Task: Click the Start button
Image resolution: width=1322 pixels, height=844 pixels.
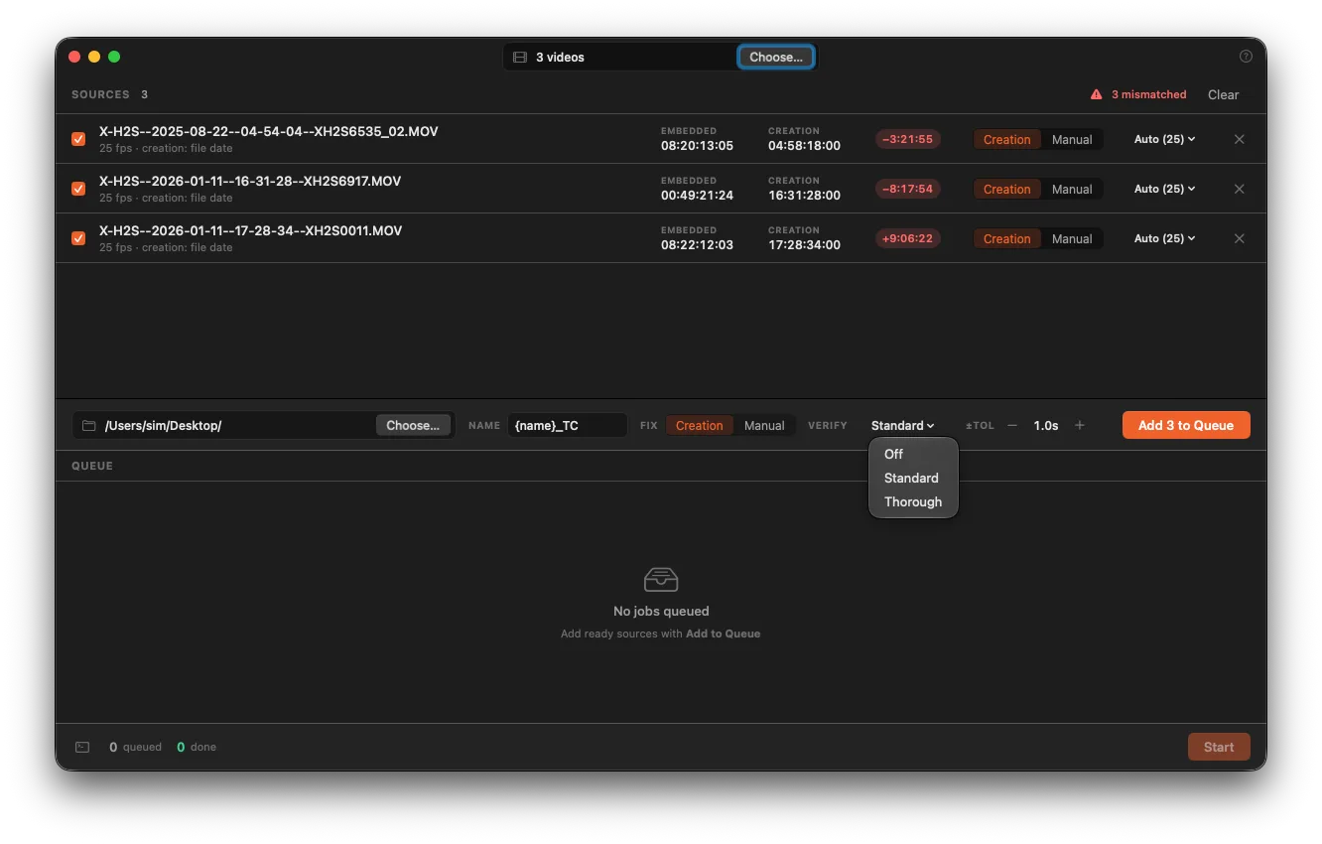Action: [1219, 747]
